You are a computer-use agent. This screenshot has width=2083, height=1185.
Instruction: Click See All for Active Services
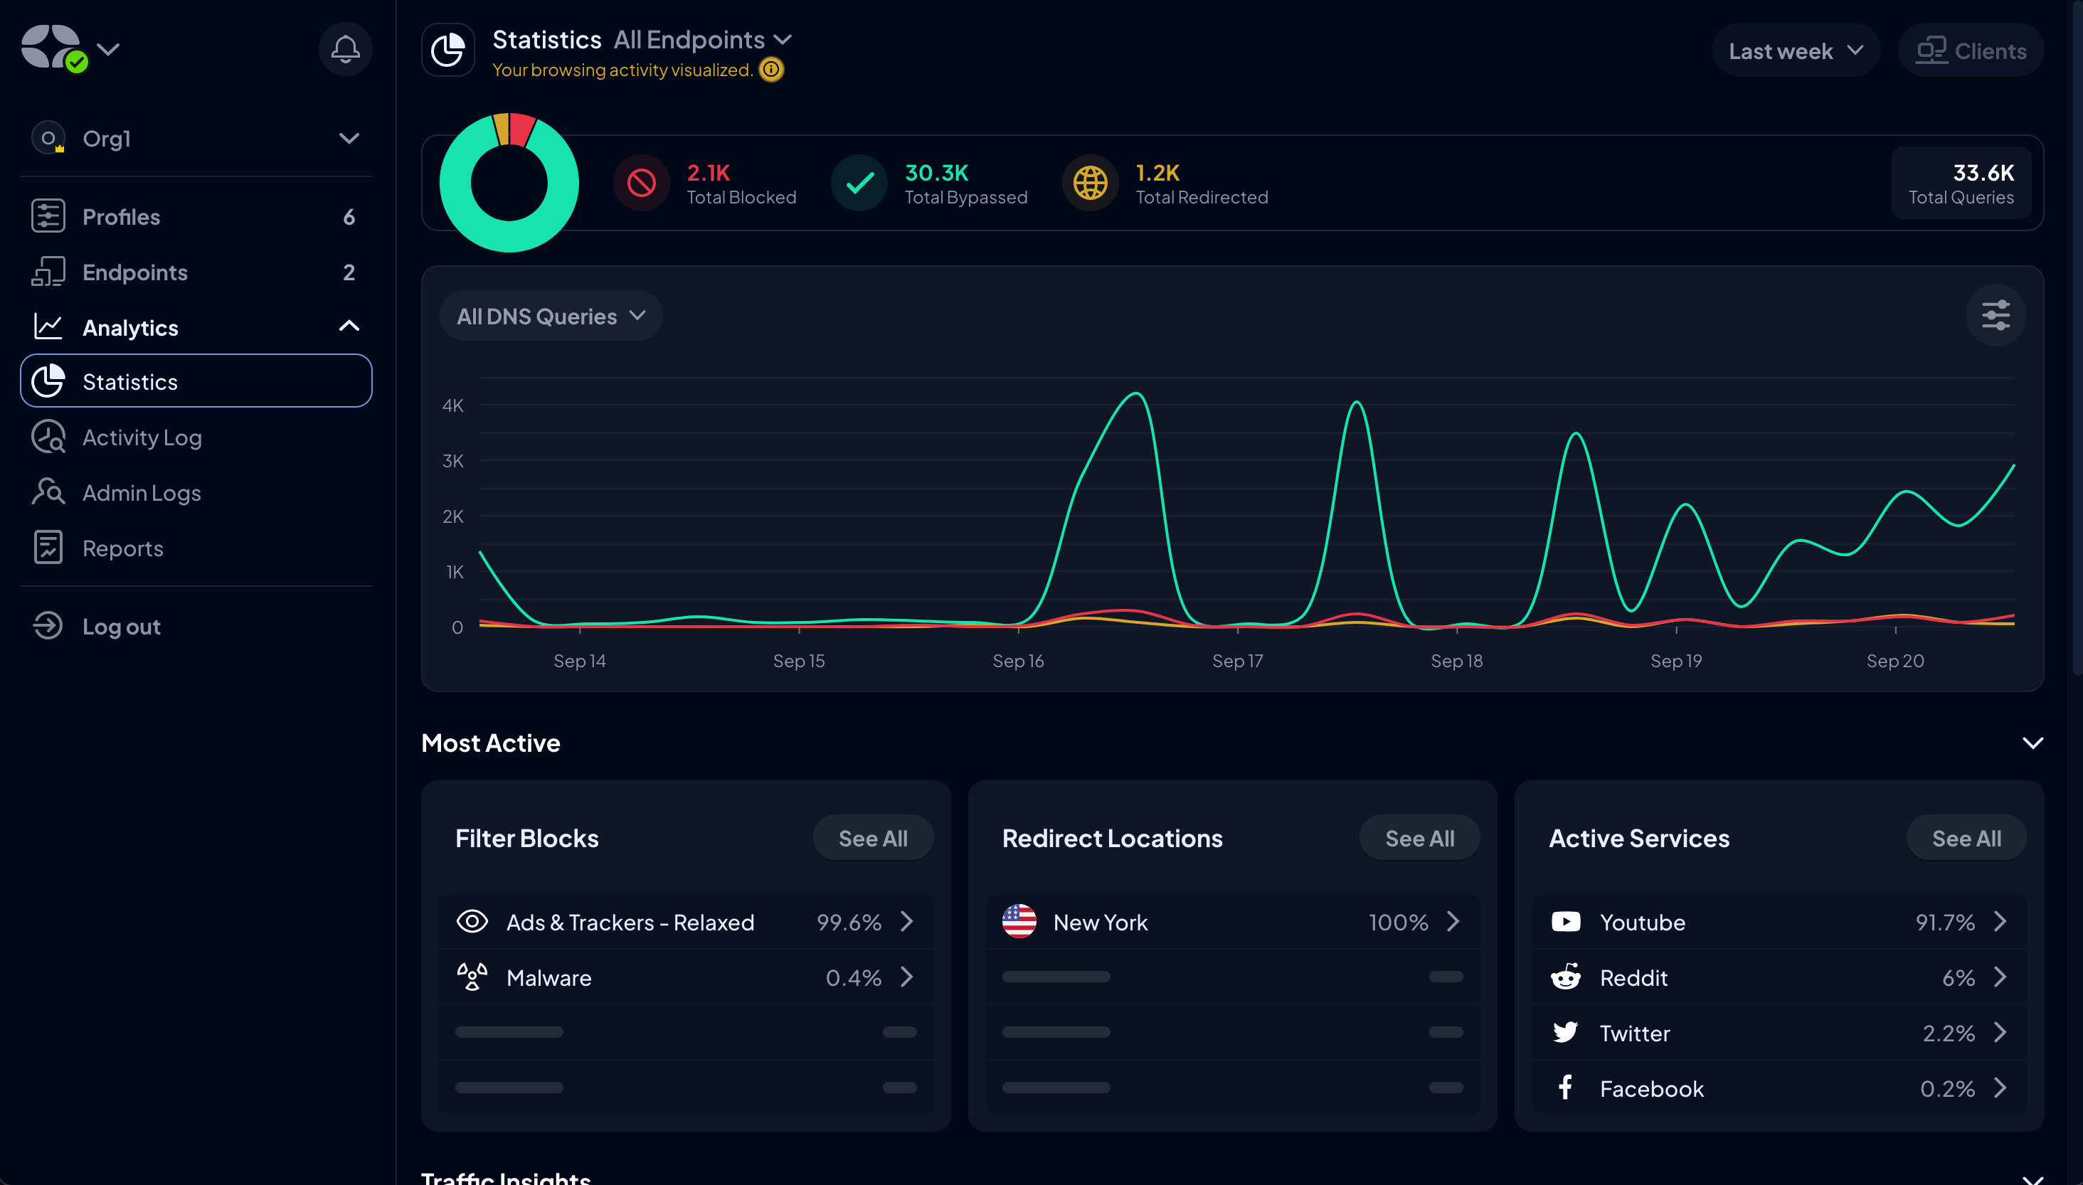click(x=1966, y=839)
